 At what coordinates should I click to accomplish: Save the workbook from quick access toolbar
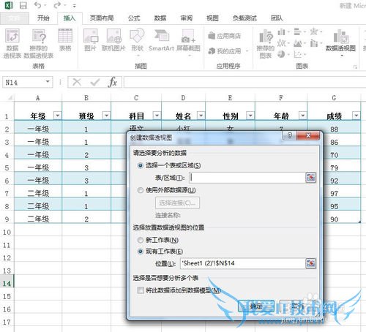(x=23, y=5)
